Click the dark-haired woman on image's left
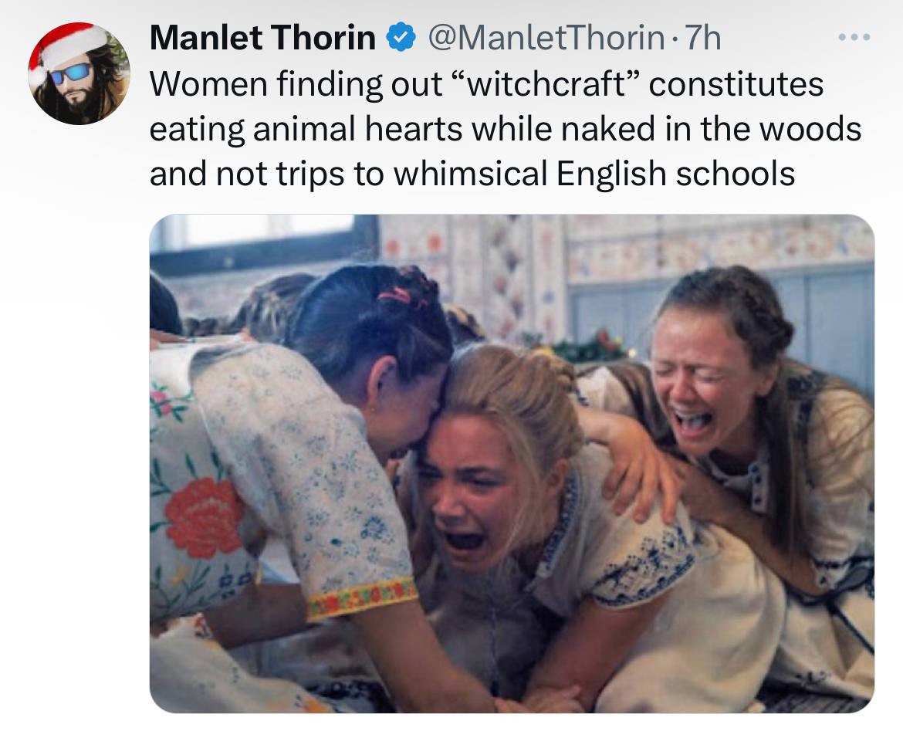The image size is (903, 731). [363, 347]
